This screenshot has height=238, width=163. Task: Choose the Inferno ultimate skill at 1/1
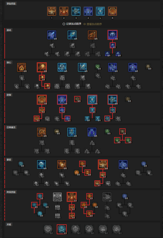click(72, 197)
